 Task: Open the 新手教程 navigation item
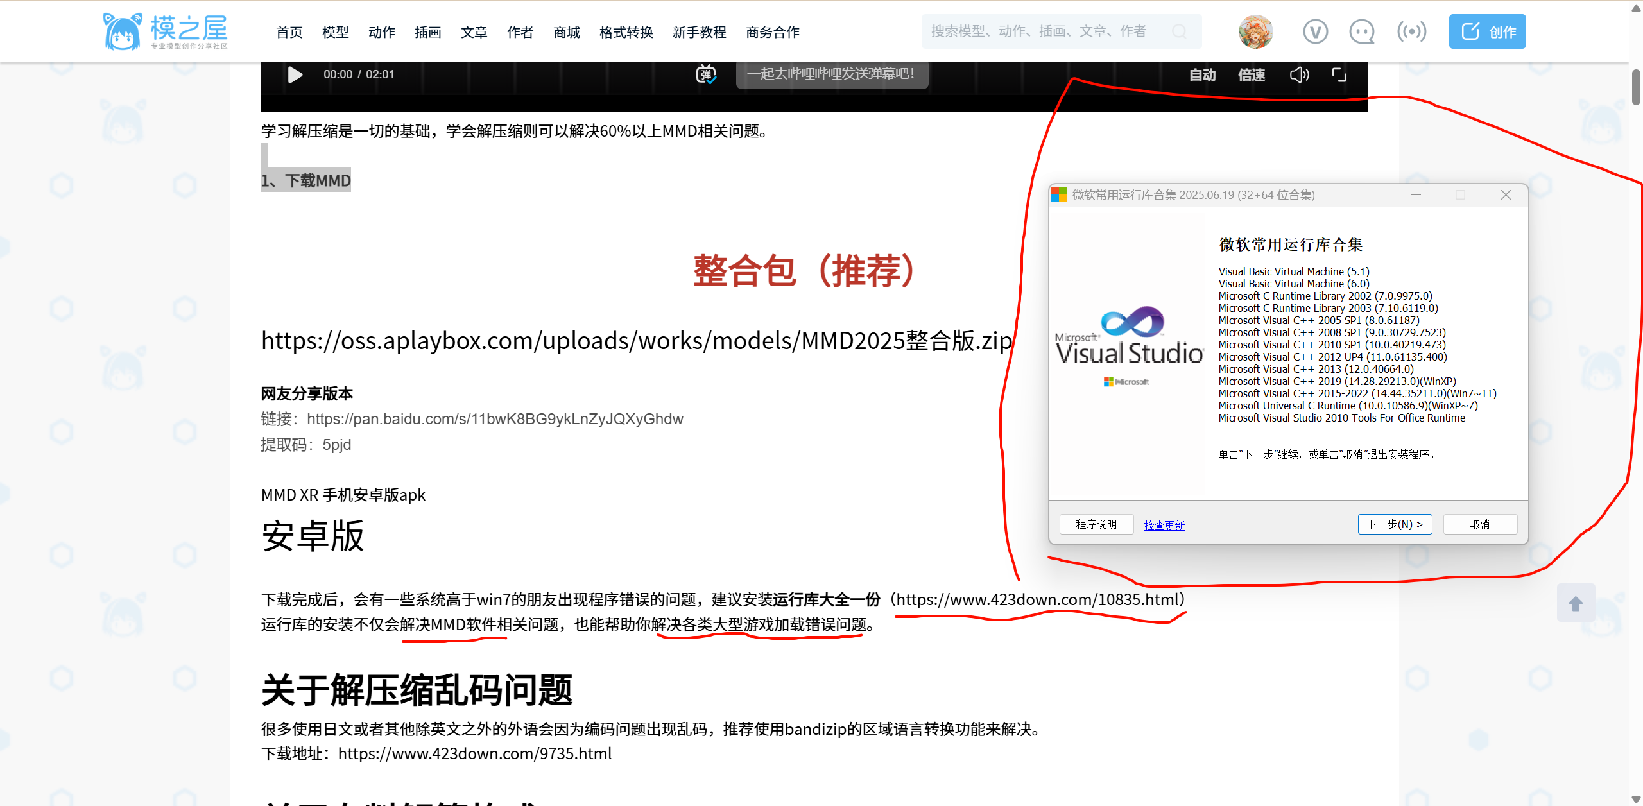pos(699,32)
